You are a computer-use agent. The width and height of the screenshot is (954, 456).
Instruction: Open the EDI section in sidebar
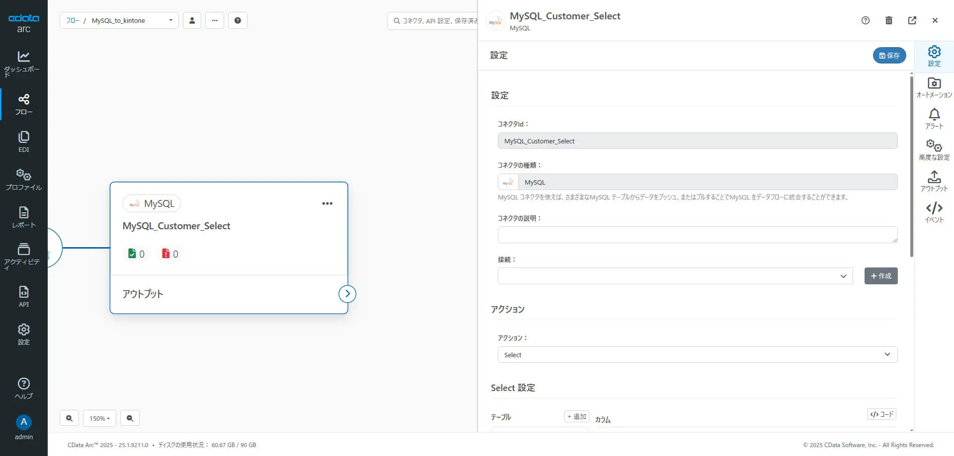(23, 142)
